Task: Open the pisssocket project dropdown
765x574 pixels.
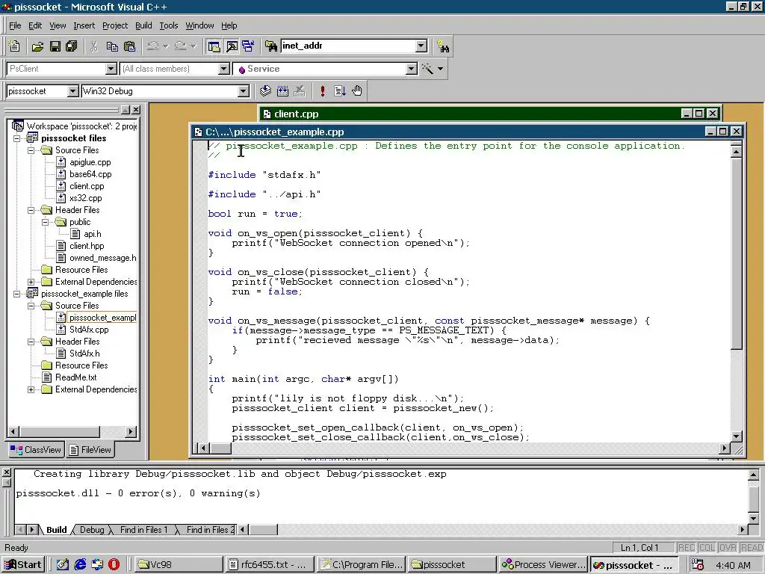Action: point(72,90)
